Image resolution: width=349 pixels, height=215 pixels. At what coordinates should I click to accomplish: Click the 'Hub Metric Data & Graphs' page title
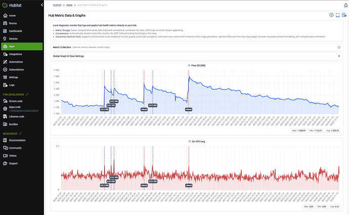coord(67,15)
